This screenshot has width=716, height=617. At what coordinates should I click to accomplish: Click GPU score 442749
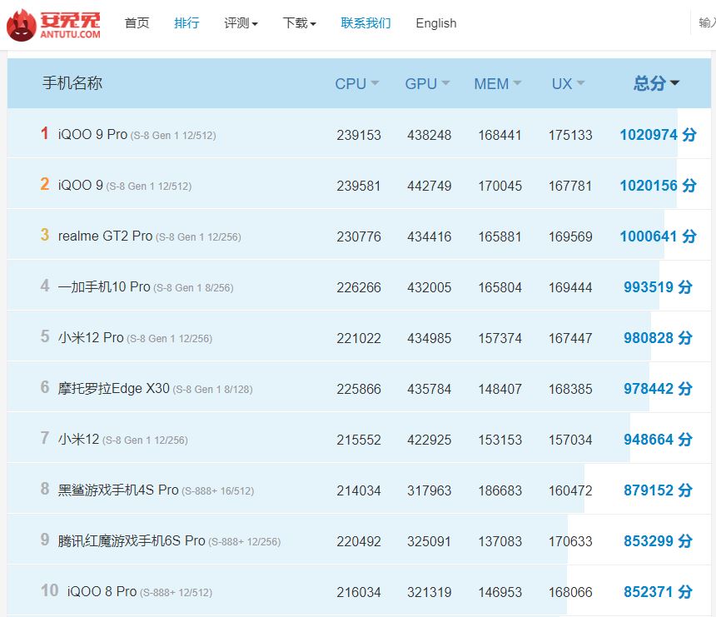pos(430,186)
